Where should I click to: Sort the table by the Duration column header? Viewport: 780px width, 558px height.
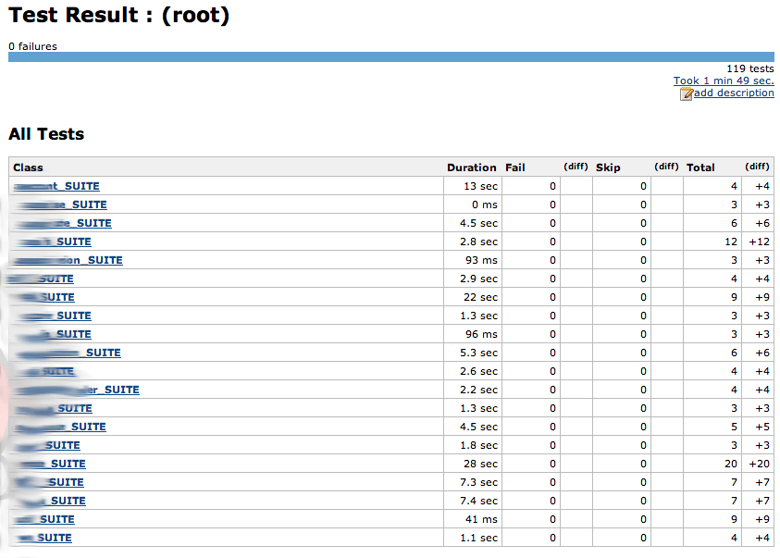pyautogui.click(x=472, y=167)
